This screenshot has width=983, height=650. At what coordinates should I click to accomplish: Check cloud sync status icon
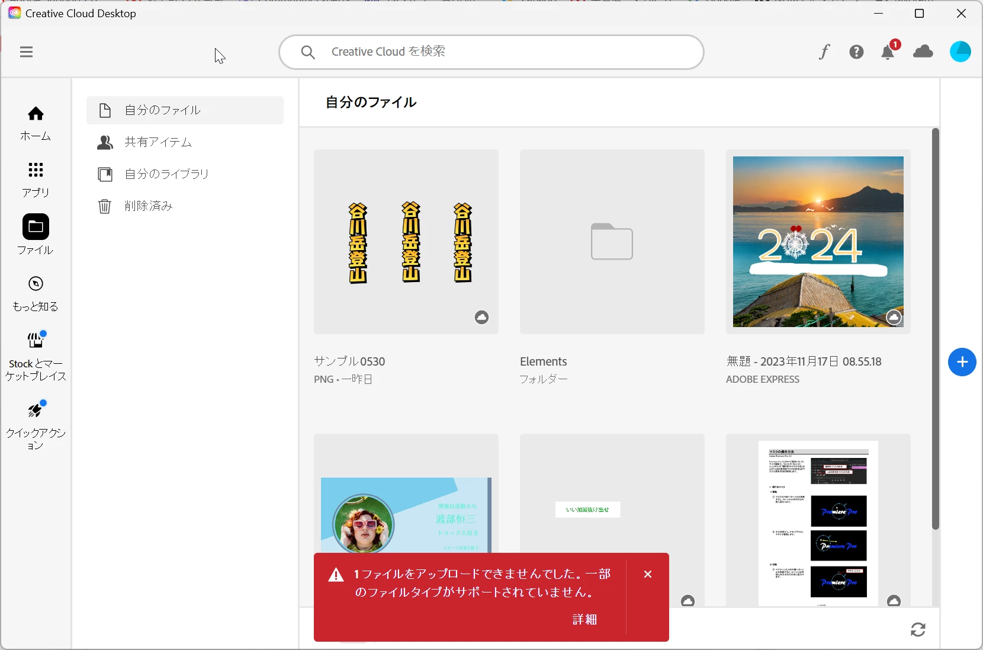coord(923,52)
